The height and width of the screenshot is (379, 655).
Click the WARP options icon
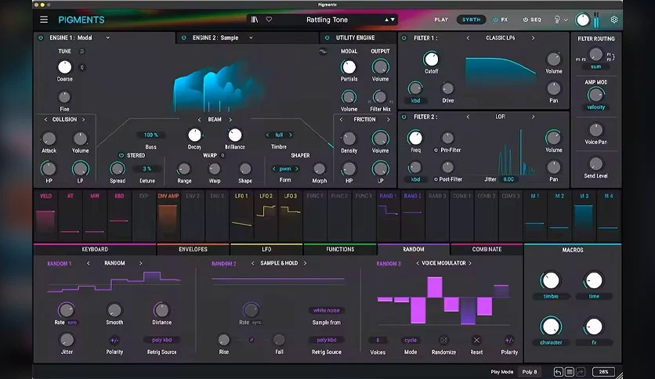tap(223, 155)
